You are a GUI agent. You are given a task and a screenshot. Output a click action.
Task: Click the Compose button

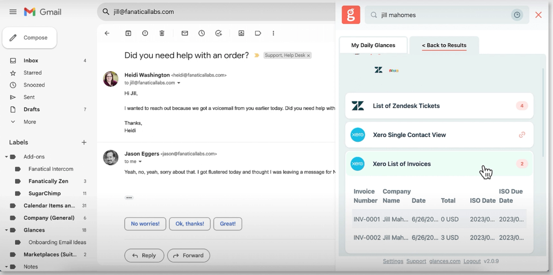pyautogui.click(x=29, y=38)
